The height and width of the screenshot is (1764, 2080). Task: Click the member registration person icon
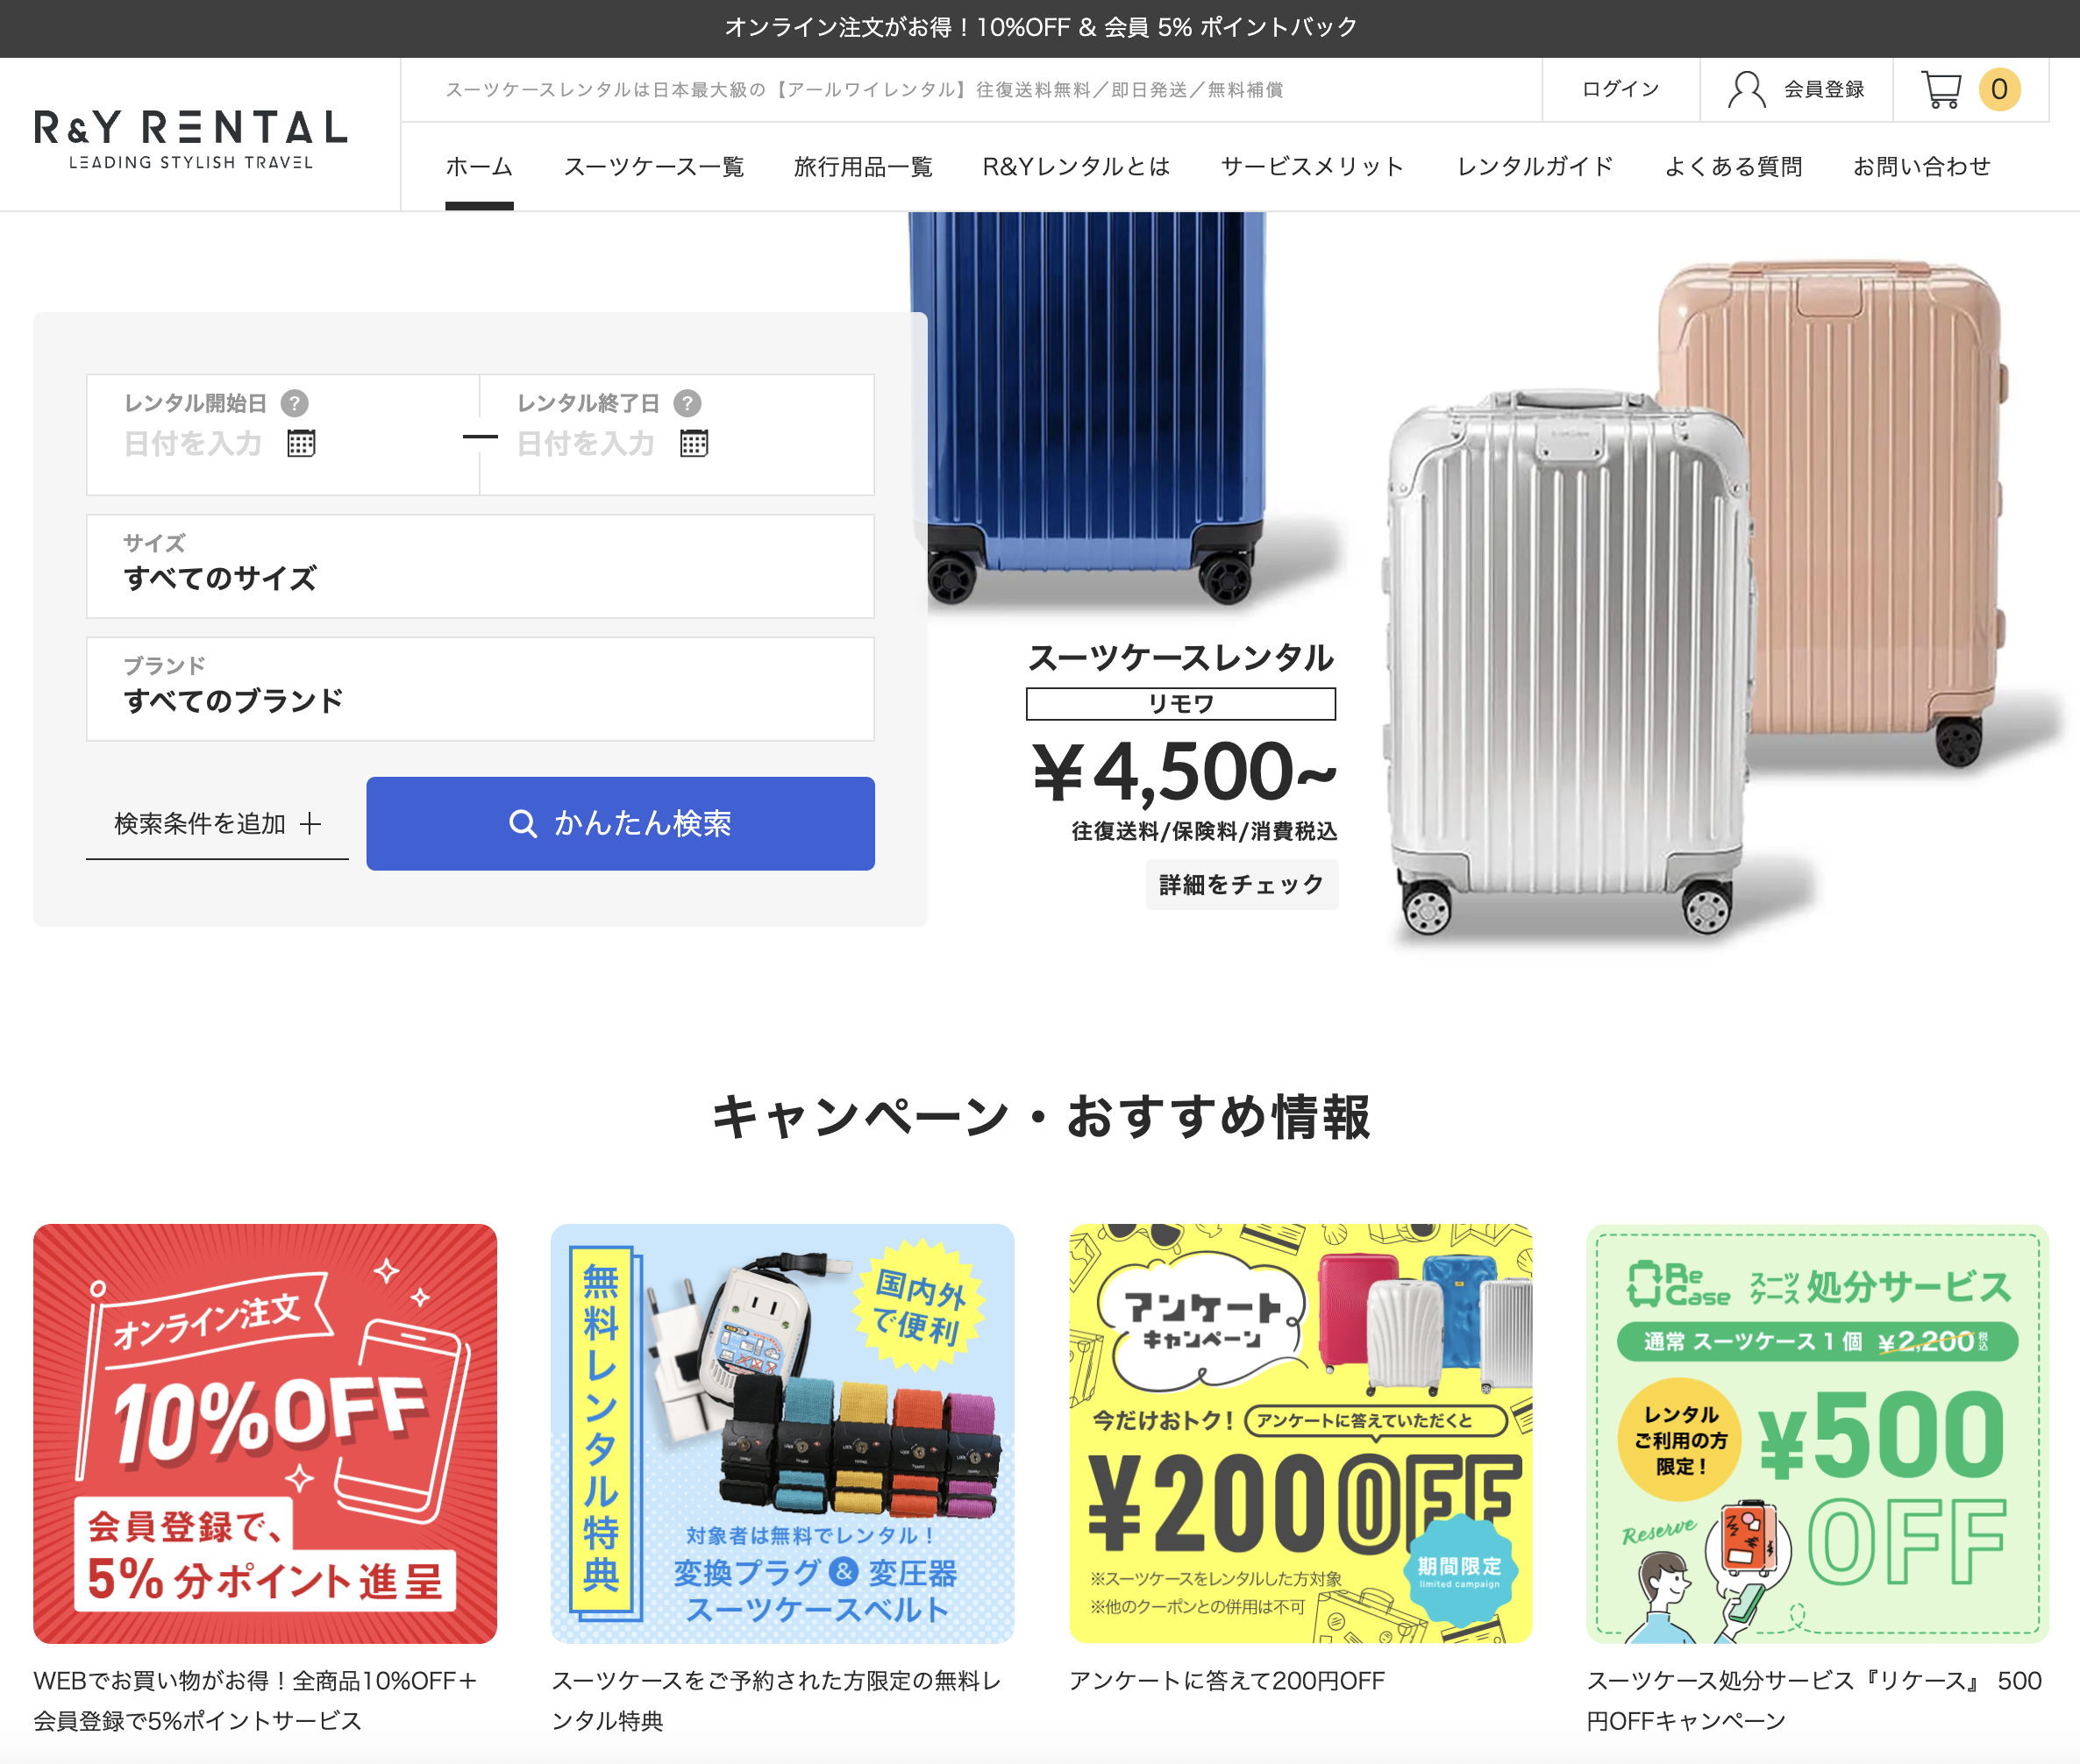click(1746, 90)
